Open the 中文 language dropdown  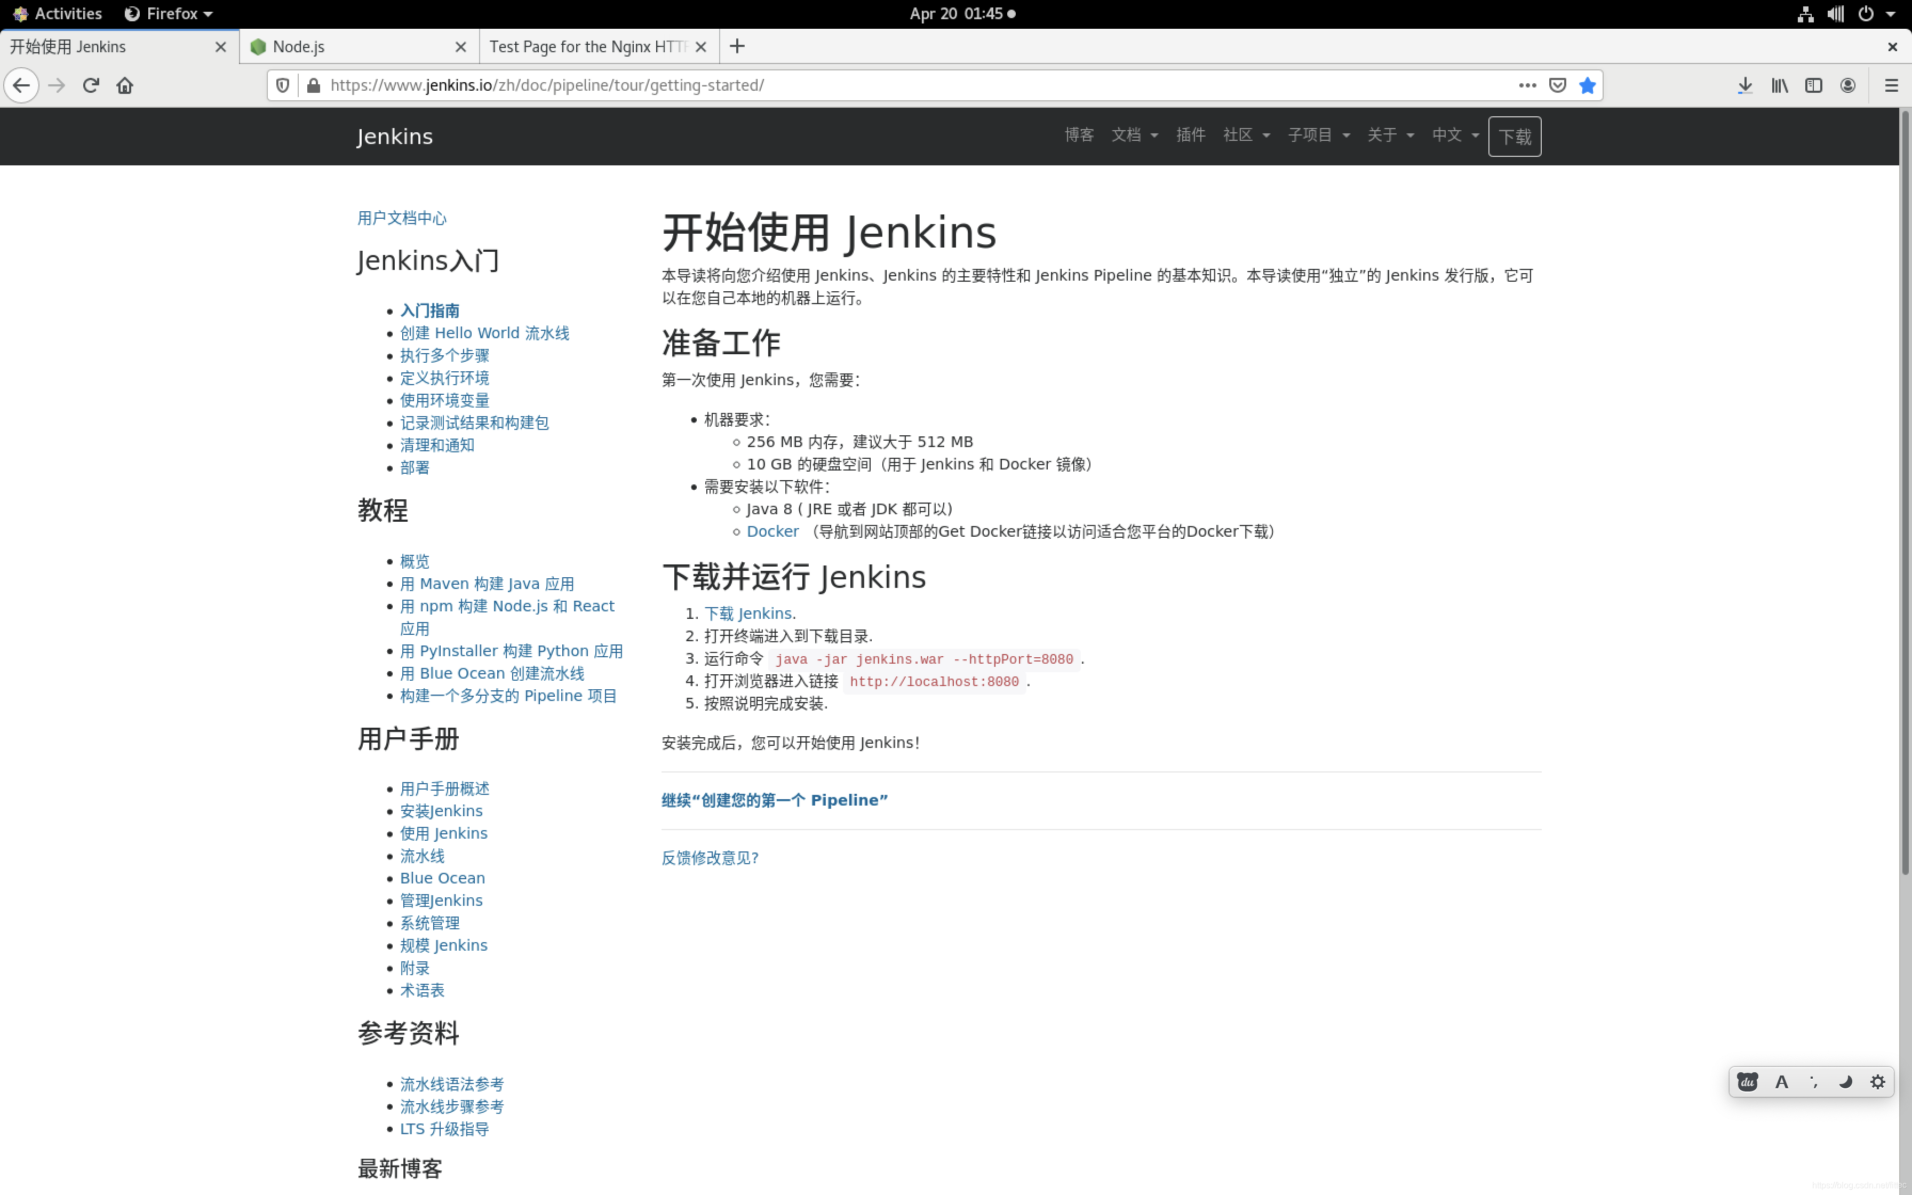1455,135
